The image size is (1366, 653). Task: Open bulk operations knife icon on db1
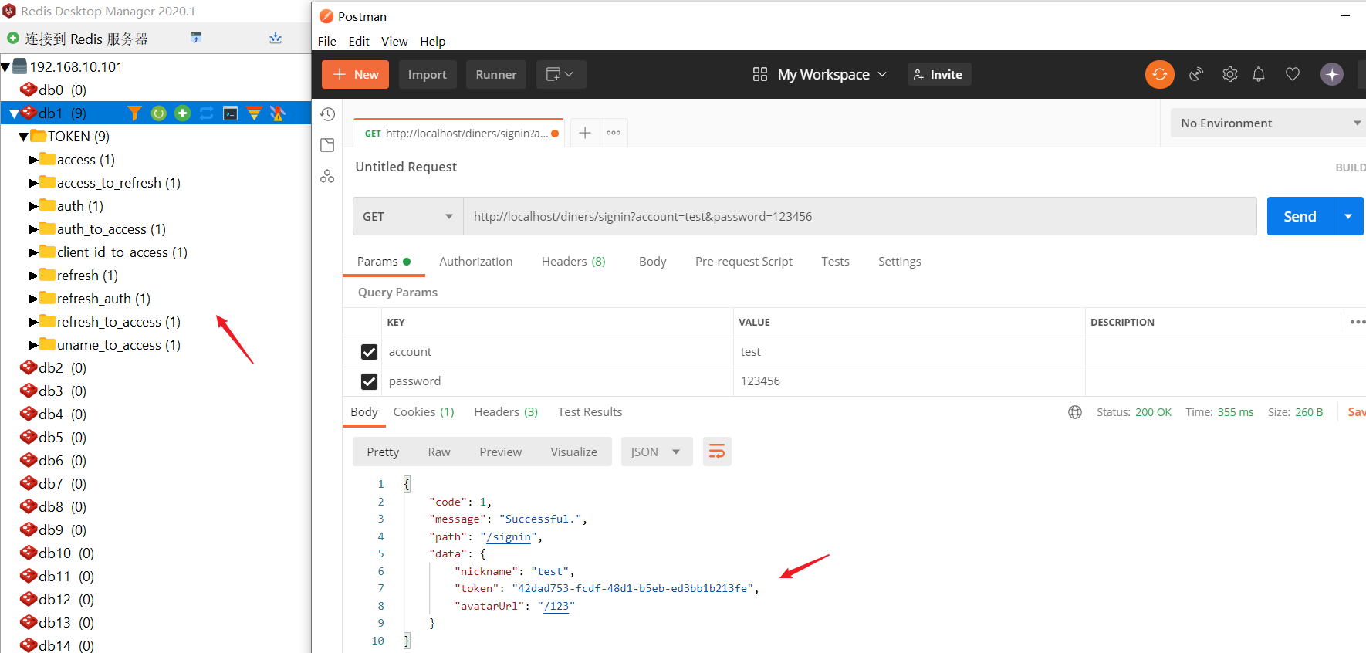pos(278,113)
